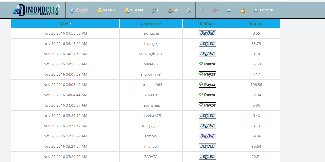The image size is (325, 162).
Task: Open the user profile menu item
Action: tap(79, 10)
